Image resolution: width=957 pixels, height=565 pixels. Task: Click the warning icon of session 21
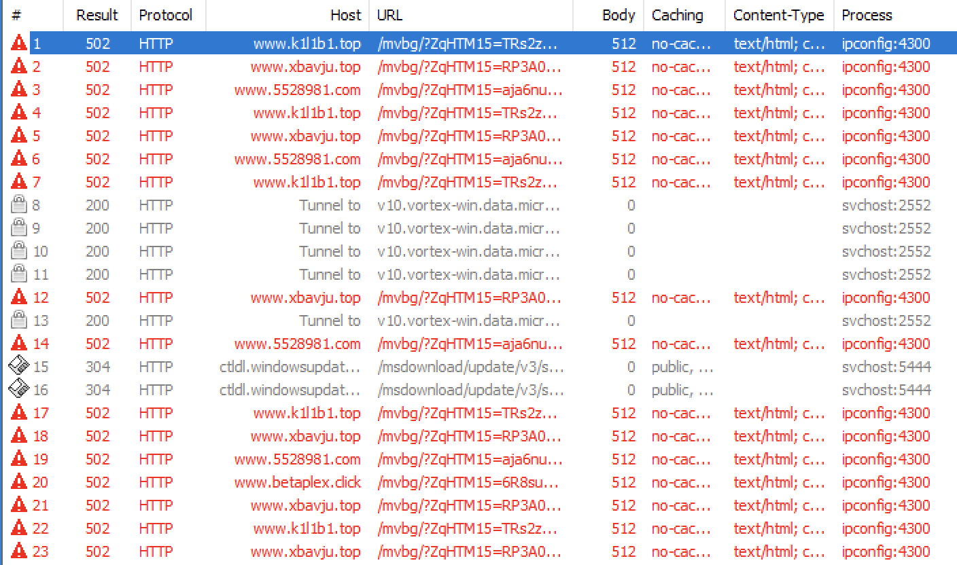click(19, 505)
